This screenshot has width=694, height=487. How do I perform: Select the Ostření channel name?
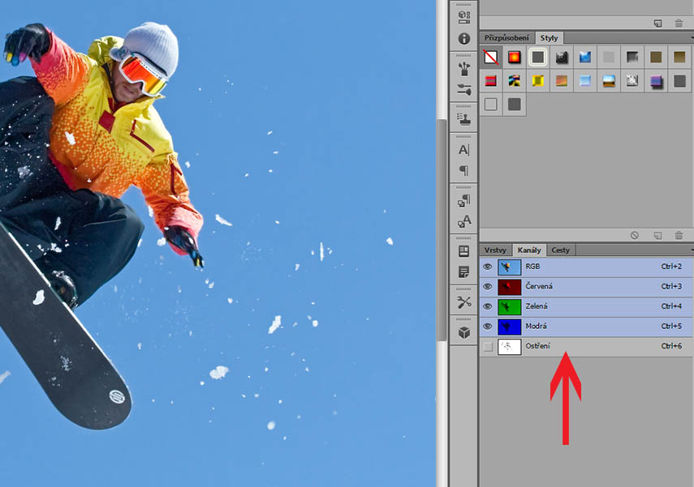538,346
